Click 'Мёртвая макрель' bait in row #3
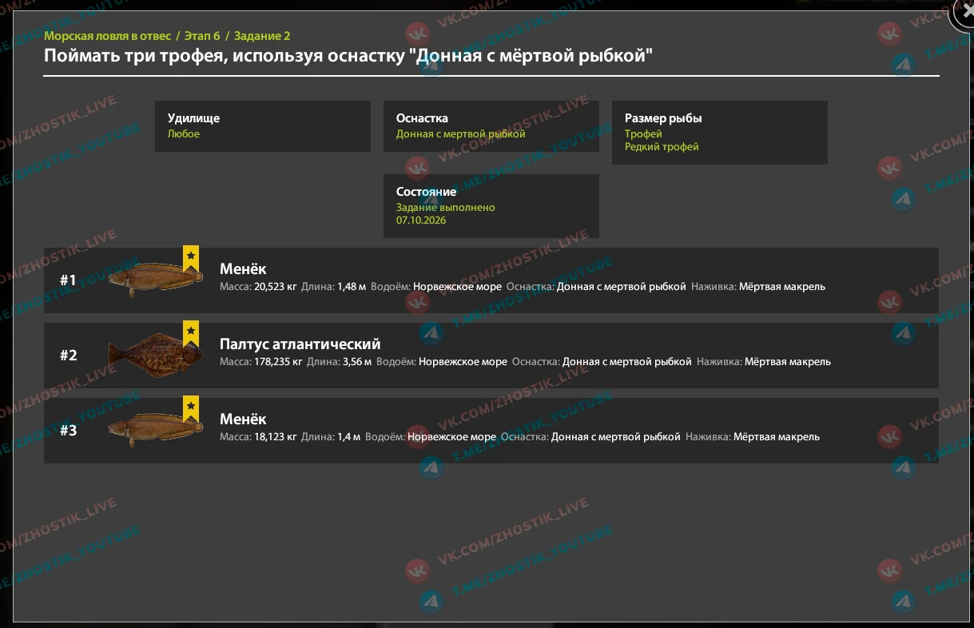Viewport: 974px width, 628px height. 777,436
